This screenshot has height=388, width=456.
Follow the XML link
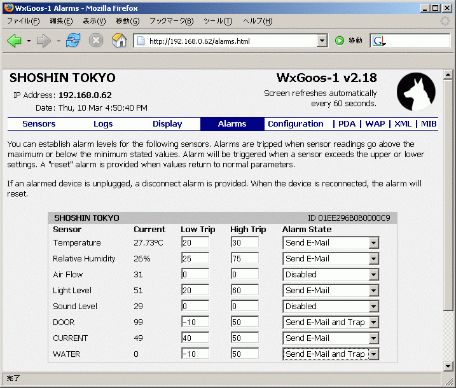tap(403, 124)
